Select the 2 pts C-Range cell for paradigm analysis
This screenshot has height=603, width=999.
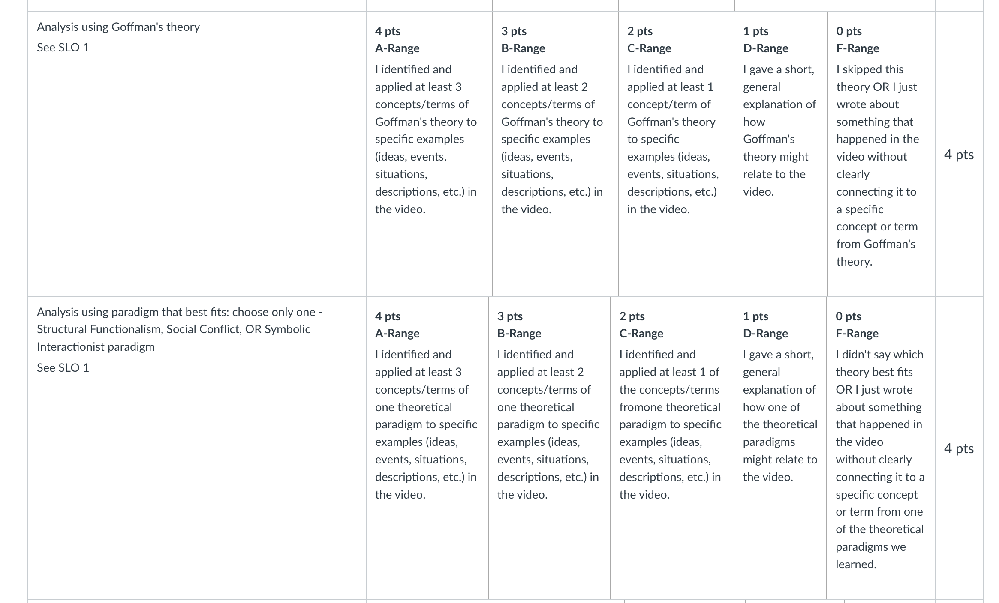[672, 448]
